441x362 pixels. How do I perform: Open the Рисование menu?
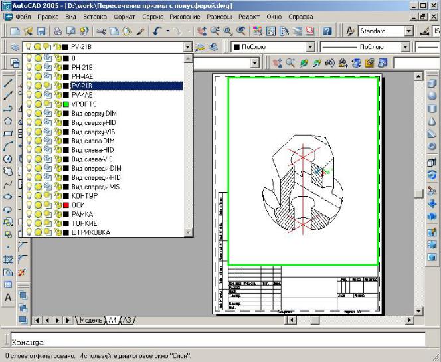185,17
